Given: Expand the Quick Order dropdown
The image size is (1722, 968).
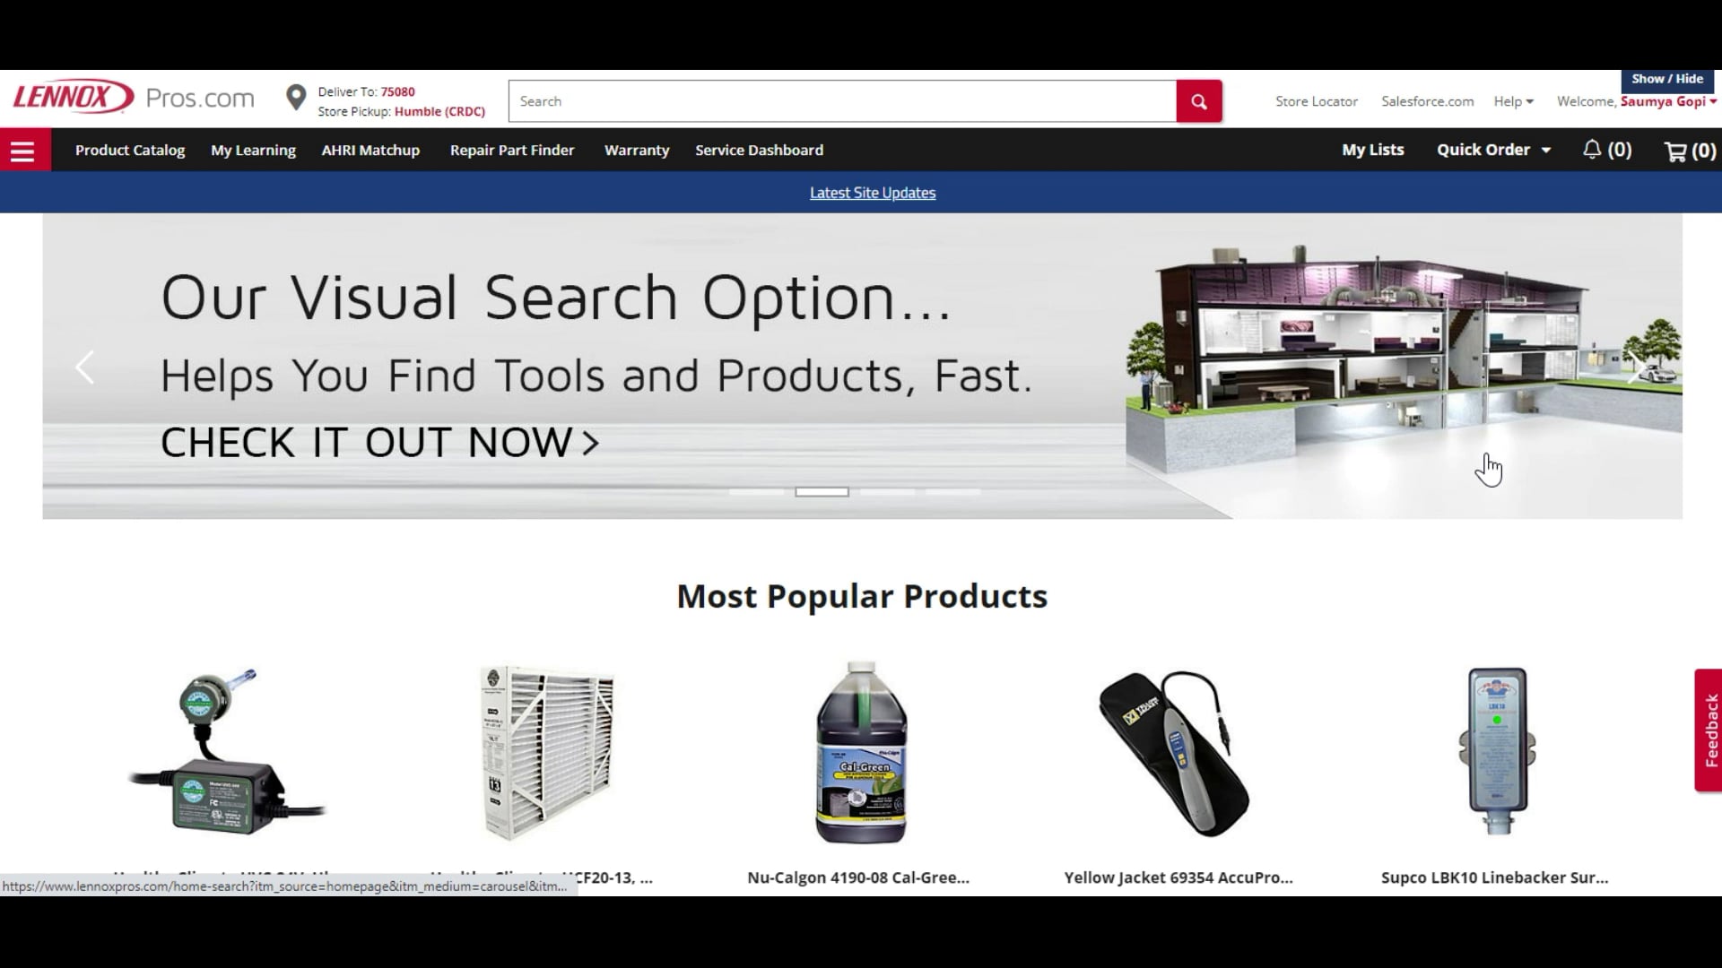Looking at the screenshot, I should click(1493, 149).
